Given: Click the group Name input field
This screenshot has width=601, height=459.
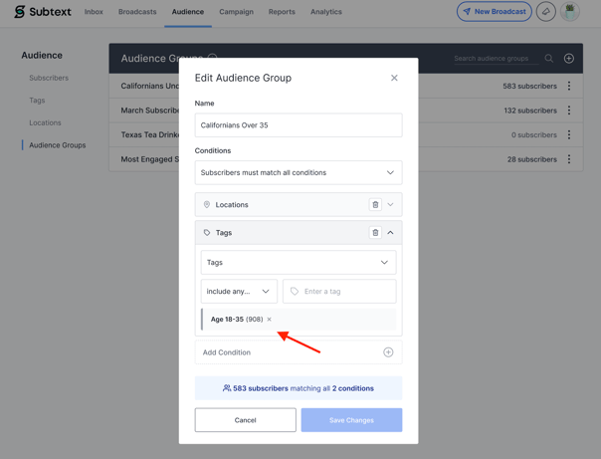Looking at the screenshot, I should (299, 125).
